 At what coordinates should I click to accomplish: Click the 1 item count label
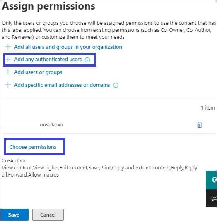coord(208,108)
